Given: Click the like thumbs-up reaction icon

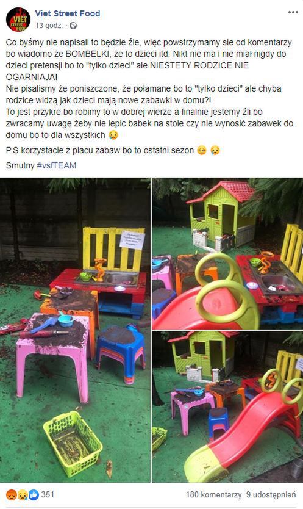Looking at the screenshot, I should coord(34,495).
